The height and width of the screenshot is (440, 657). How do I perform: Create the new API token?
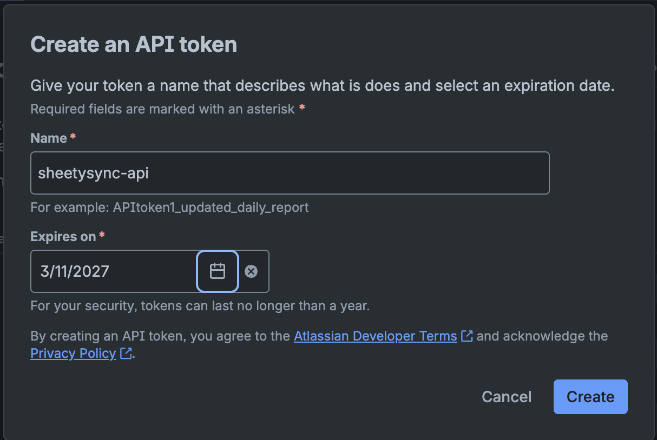click(x=590, y=396)
